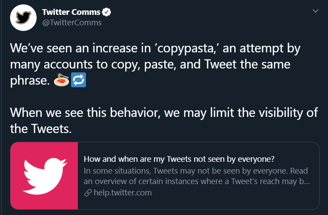Click the white bird logo on pink thumbnail
Screen dimensions: 328x215
coord(44,176)
